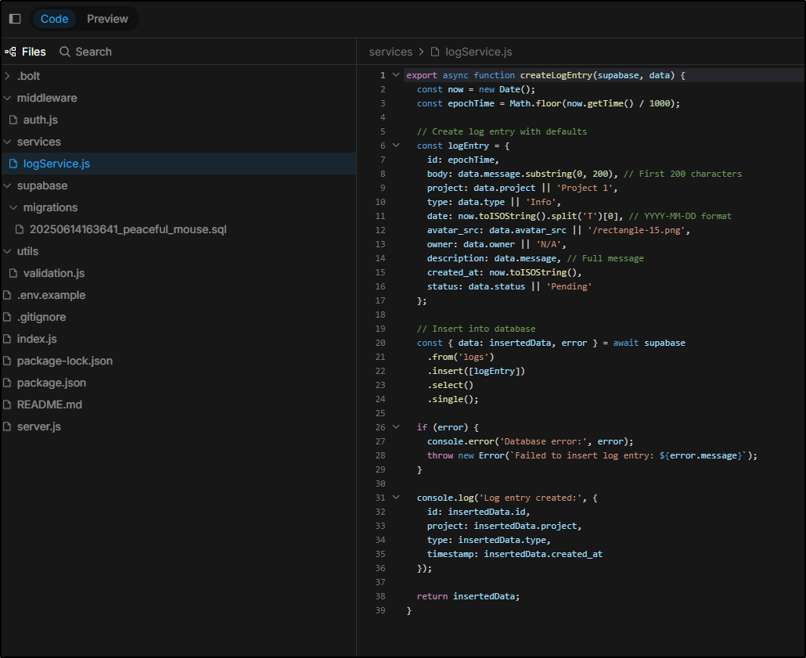Viewport: 806px width, 658px height.
Task: Collapse the services folder chevron
Action: point(7,142)
